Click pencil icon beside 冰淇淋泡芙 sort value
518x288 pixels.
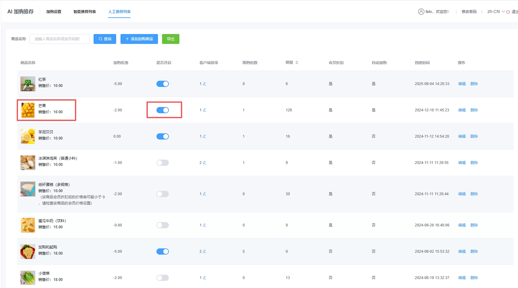(204, 163)
